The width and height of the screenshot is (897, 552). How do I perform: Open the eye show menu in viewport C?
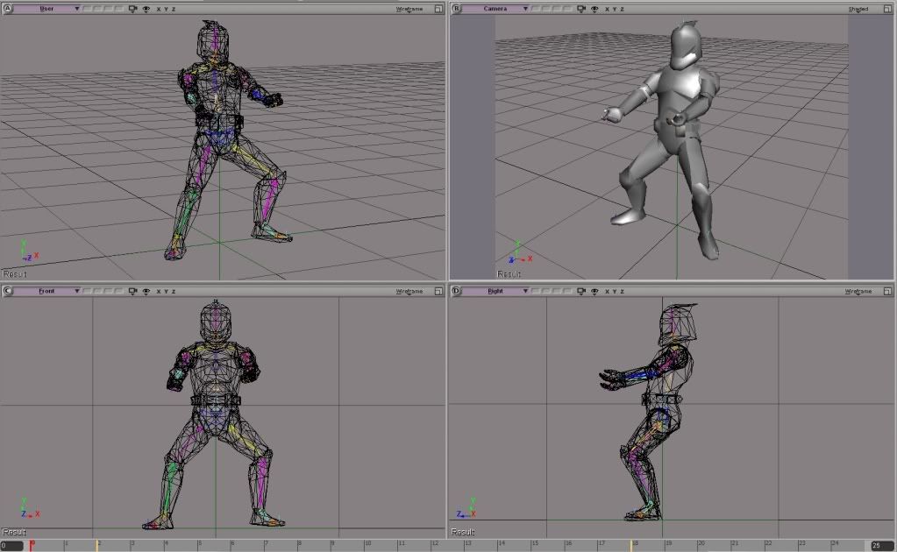[146, 292]
